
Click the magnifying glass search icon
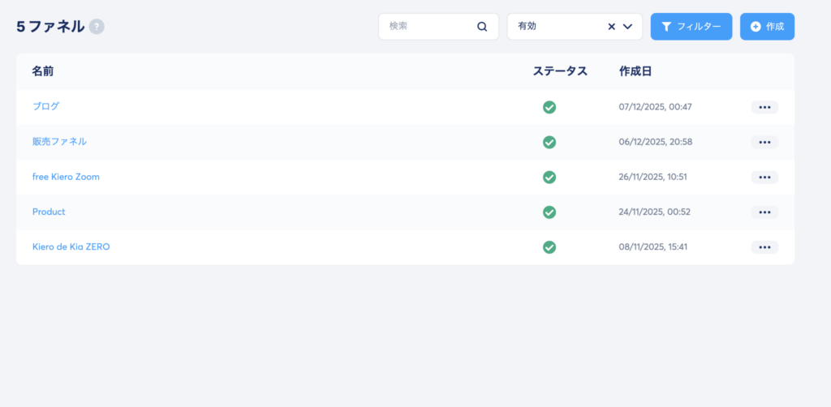click(482, 27)
